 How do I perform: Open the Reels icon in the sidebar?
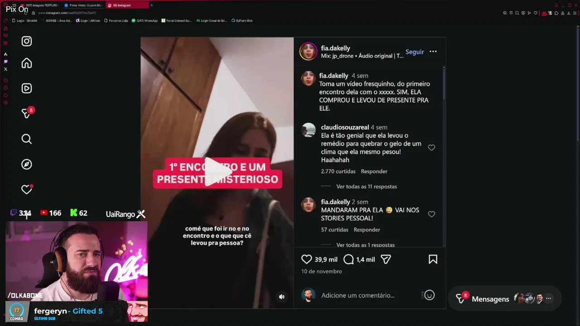pos(27,88)
